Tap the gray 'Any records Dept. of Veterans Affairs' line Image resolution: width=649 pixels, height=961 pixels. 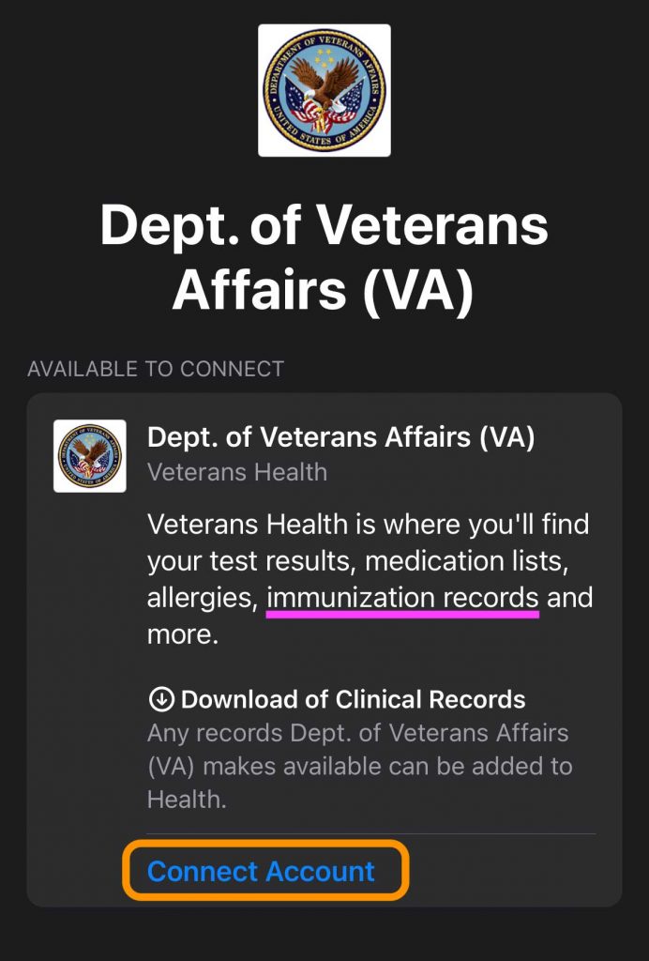(358, 732)
